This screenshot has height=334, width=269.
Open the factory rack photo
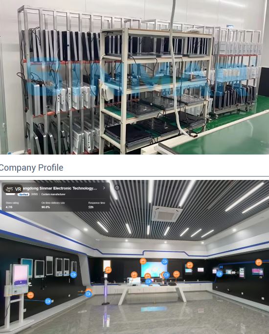134,77
